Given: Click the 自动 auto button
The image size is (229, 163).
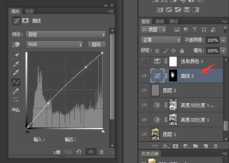Looking at the screenshot, I should [96, 45].
